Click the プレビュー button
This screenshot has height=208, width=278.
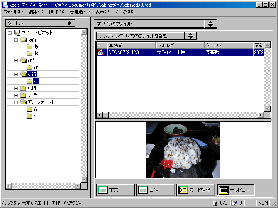(236, 190)
